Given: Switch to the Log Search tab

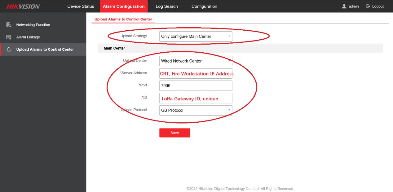Looking at the screenshot, I should [167, 6].
